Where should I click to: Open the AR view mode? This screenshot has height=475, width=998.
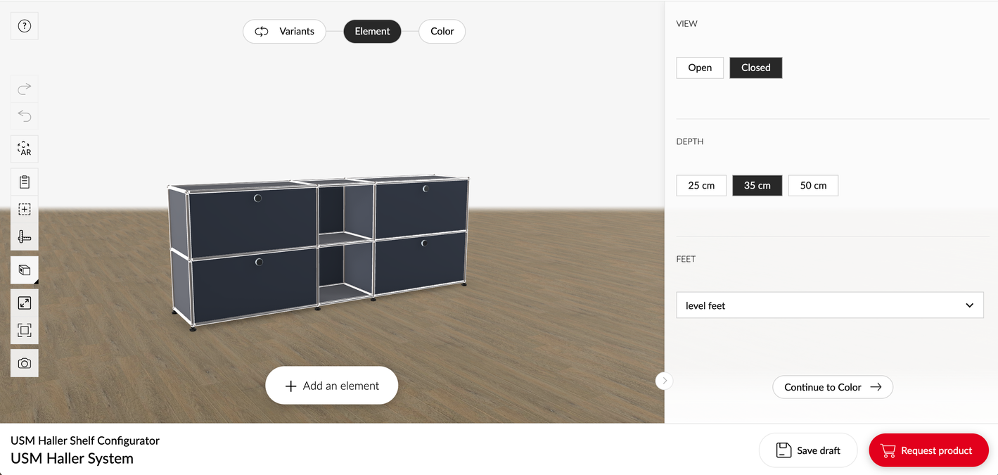[24, 148]
